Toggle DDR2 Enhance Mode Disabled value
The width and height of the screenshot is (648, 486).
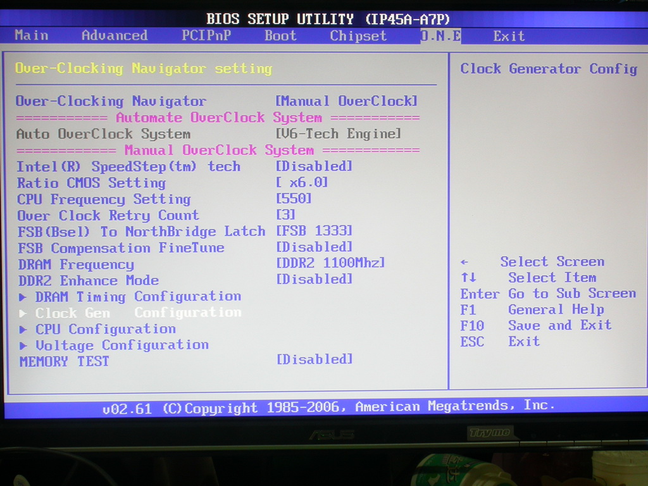[314, 279]
